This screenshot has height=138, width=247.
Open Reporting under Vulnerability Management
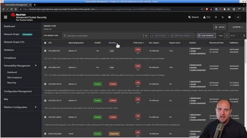tap(12, 83)
